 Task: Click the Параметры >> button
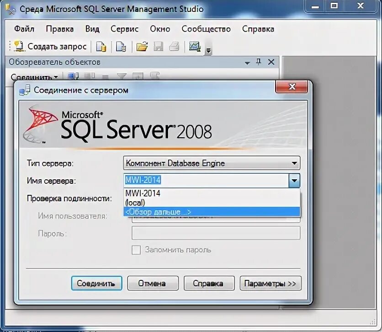(271, 283)
